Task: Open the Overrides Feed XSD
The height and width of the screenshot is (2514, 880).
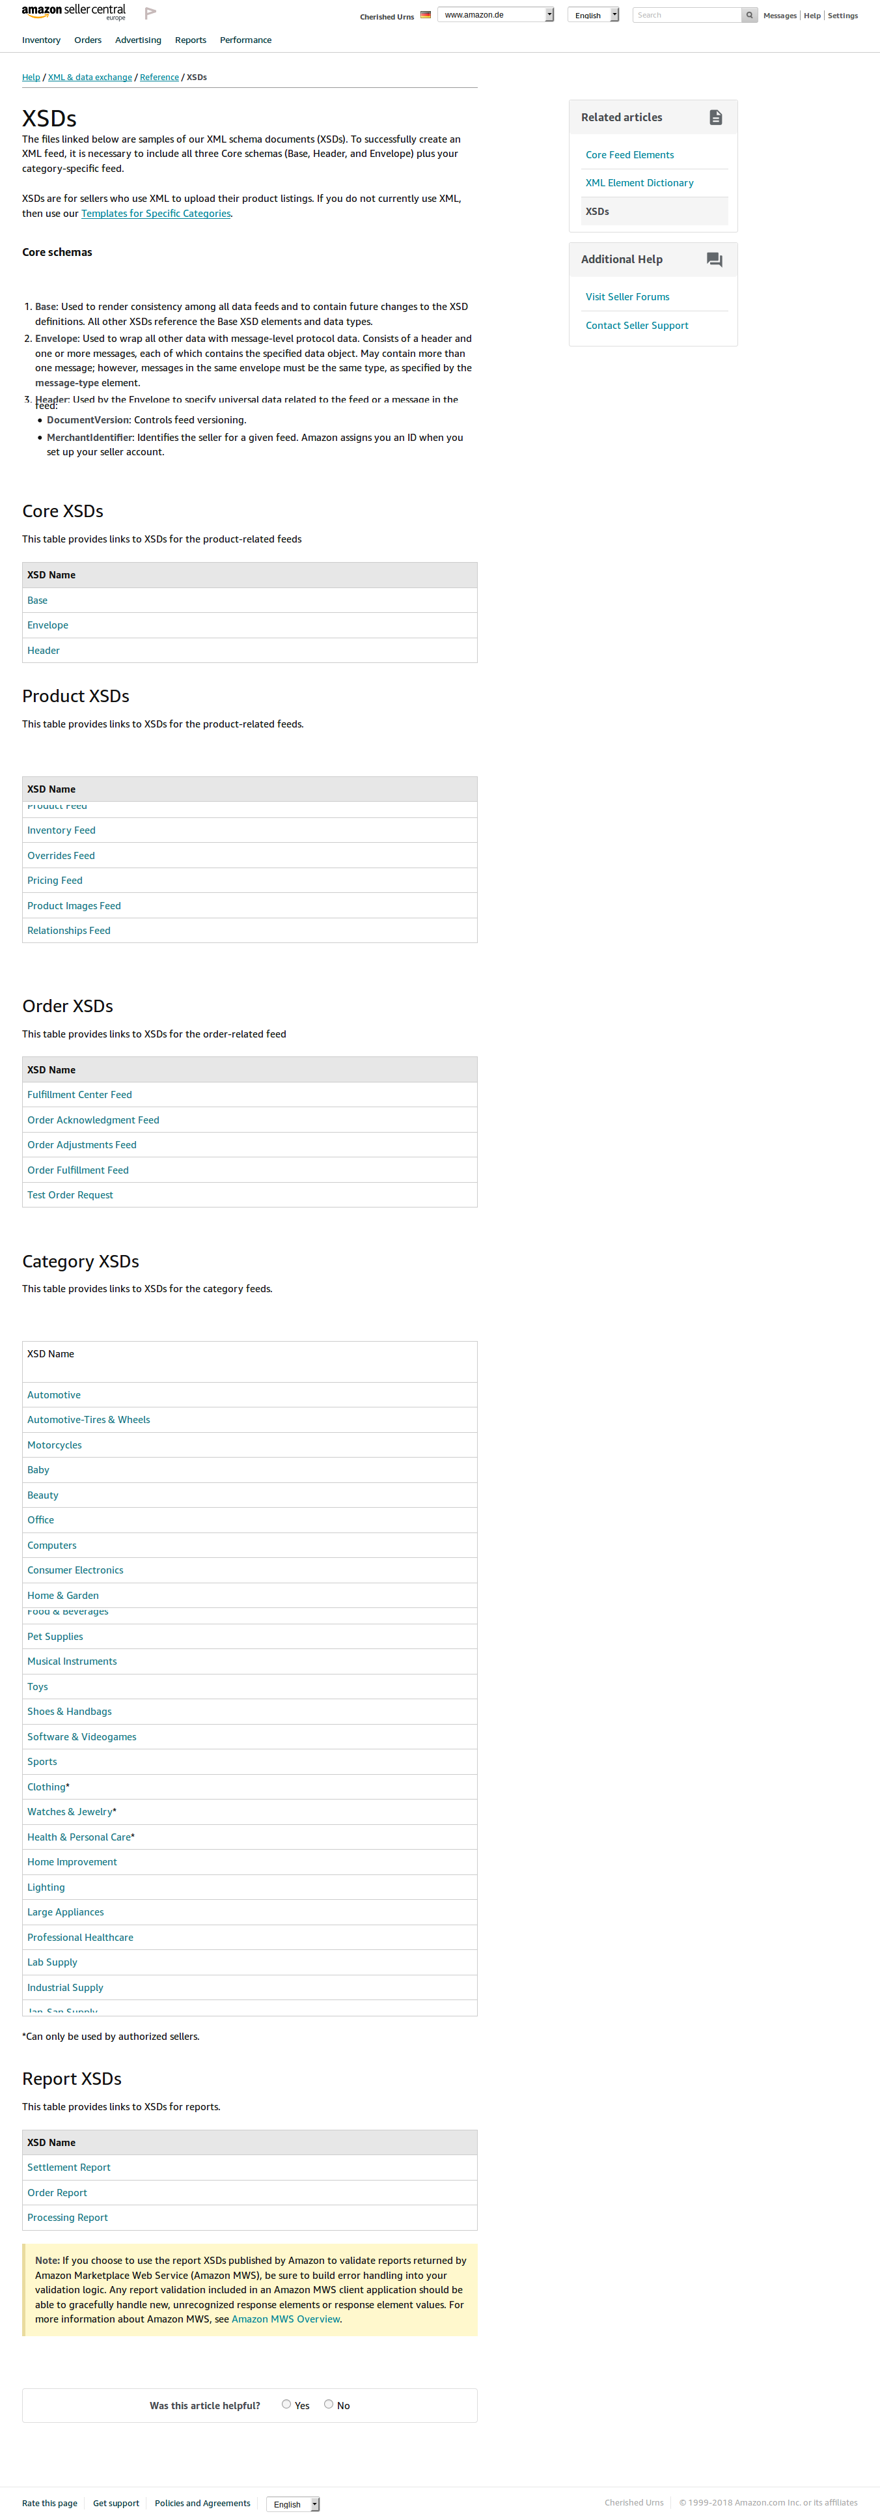Action: tap(61, 856)
